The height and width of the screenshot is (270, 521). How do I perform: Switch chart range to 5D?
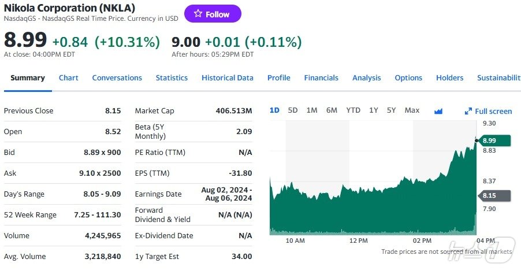tap(293, 110)
